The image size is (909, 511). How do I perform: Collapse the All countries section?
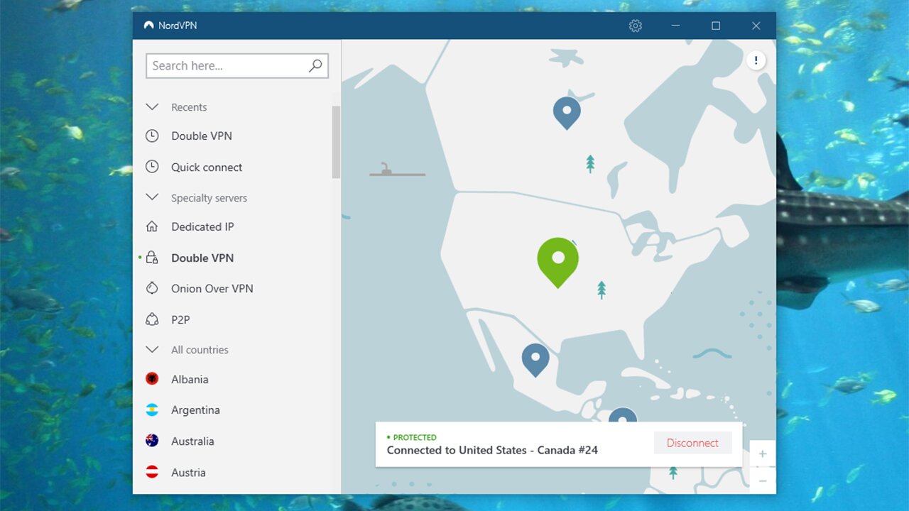point(152,350)
